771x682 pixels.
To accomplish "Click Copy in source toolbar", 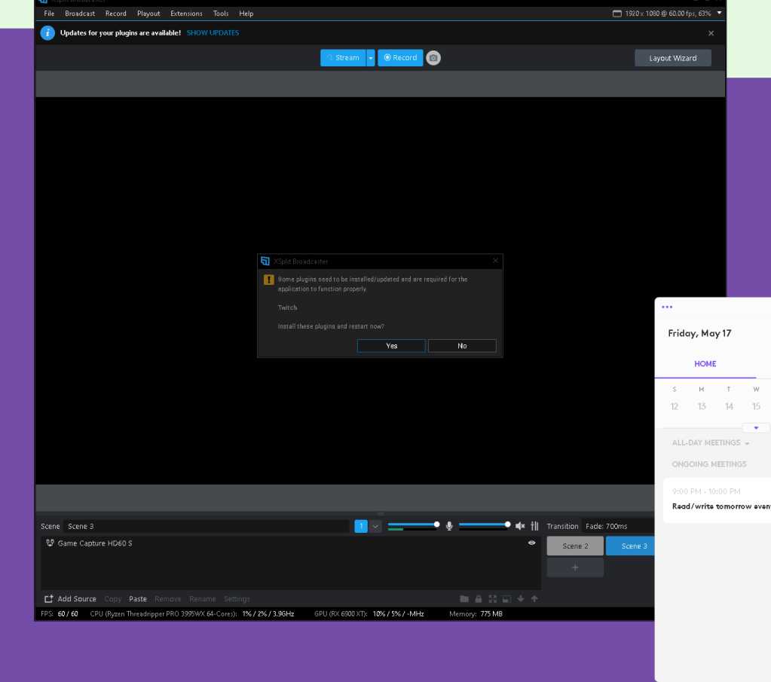I will (112, 599).
